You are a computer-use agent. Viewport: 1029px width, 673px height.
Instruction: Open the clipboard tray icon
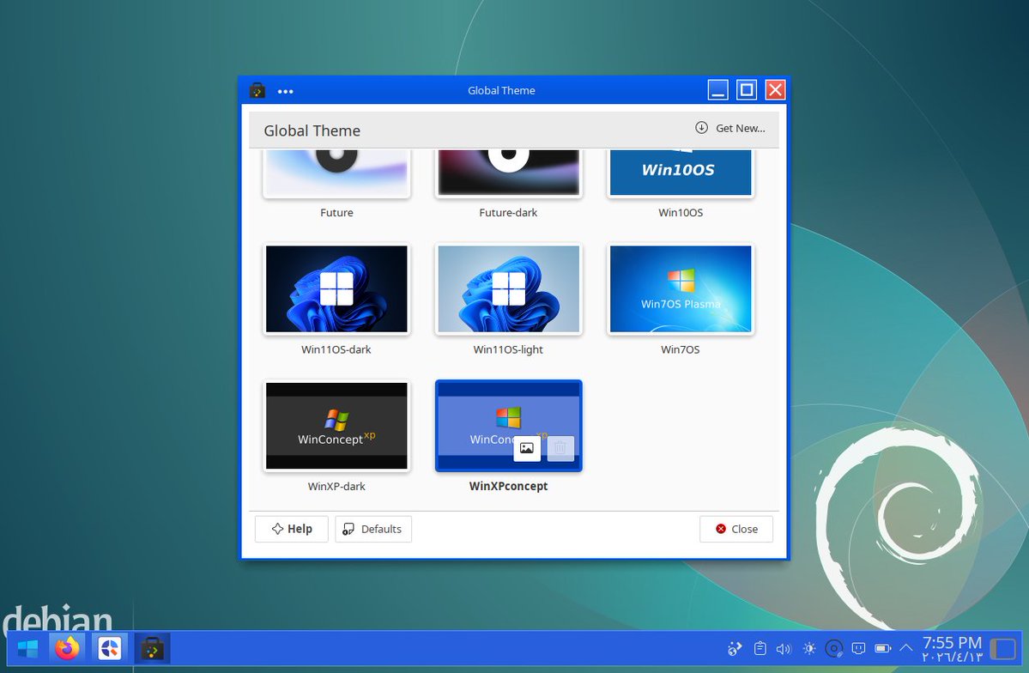[x=760, y=649]
